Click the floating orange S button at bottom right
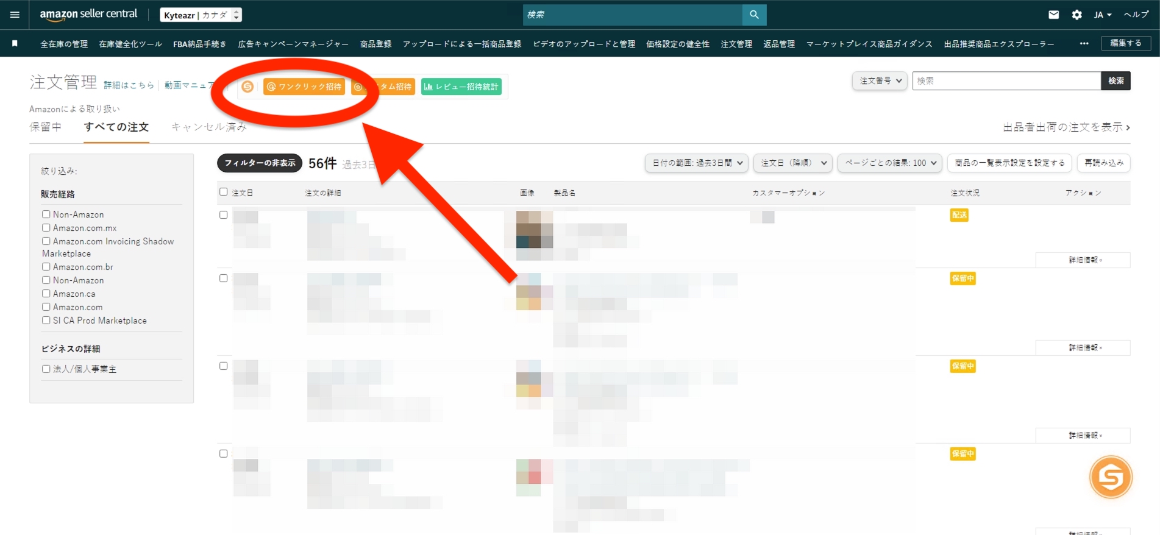The height and width of the screenshot is (535, 1160). coord(1111,477)
